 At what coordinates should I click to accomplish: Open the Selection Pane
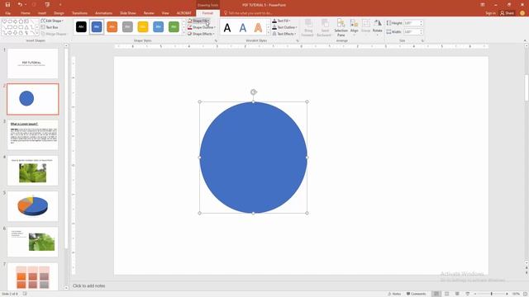pos(341,27)
